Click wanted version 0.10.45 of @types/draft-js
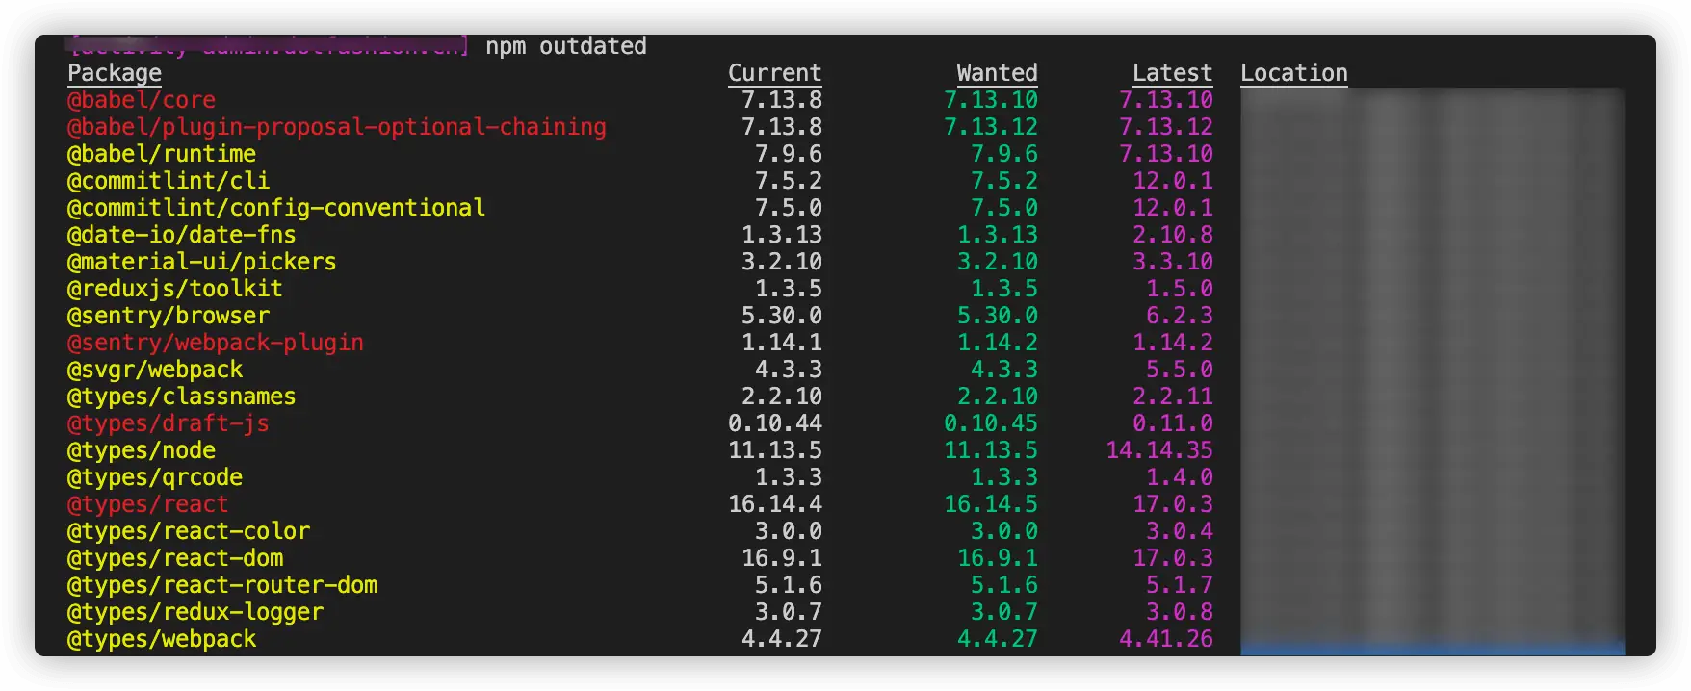The height and width of the screenshot is (691, 1691). pos(991,423)
